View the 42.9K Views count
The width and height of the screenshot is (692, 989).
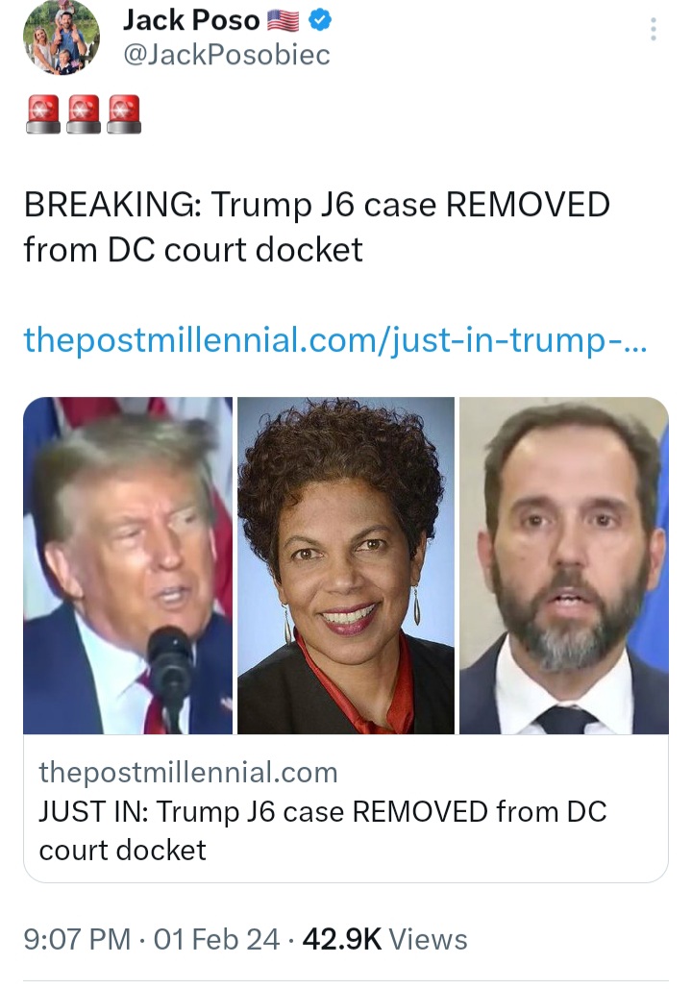pos(384,939)
